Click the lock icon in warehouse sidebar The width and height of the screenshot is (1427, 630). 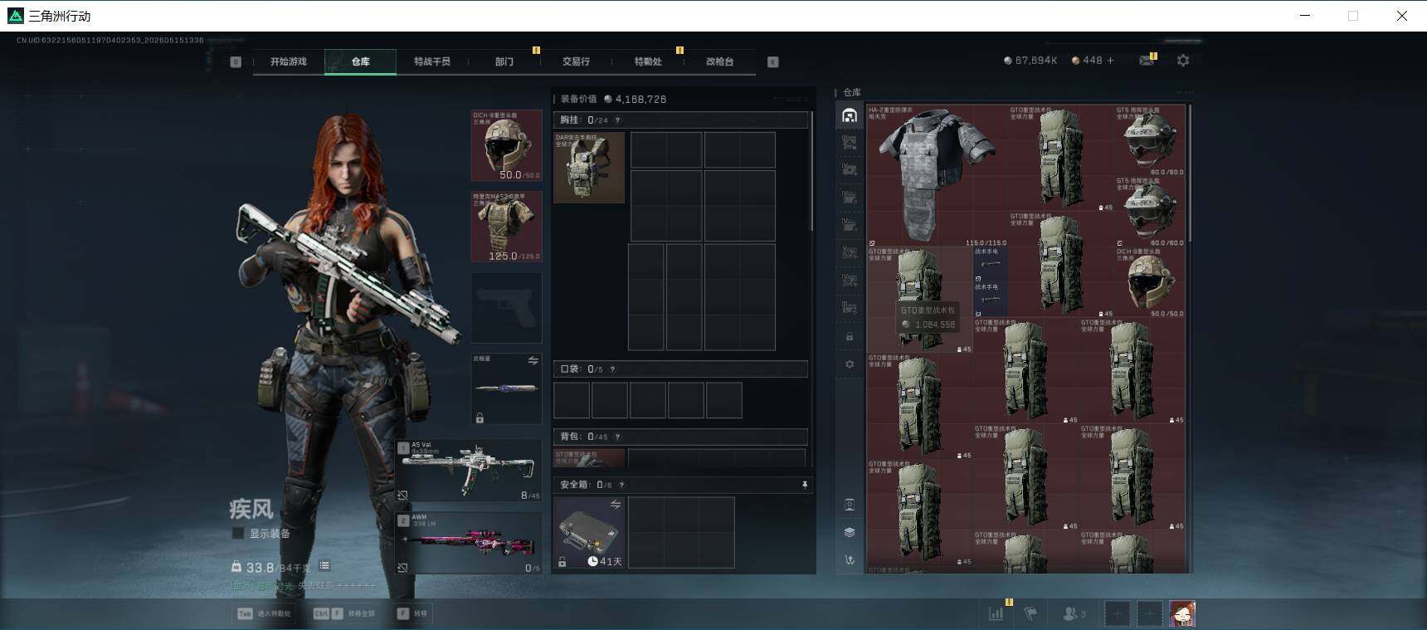coord(849,337)
